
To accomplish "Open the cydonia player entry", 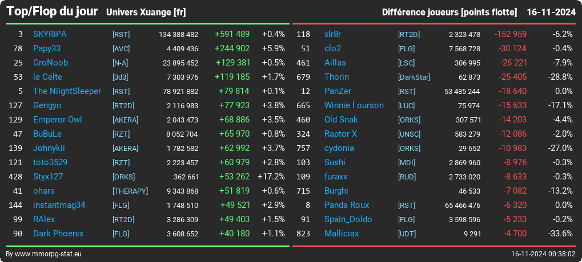I will pyautogui.click(x=339, y=148).
